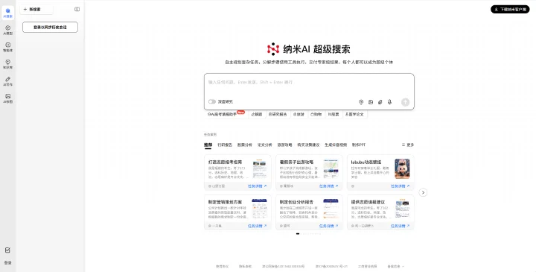Switch to the 论文分析 tab
The height and width of the screenshot is (272, 536).
click(264, 145)
